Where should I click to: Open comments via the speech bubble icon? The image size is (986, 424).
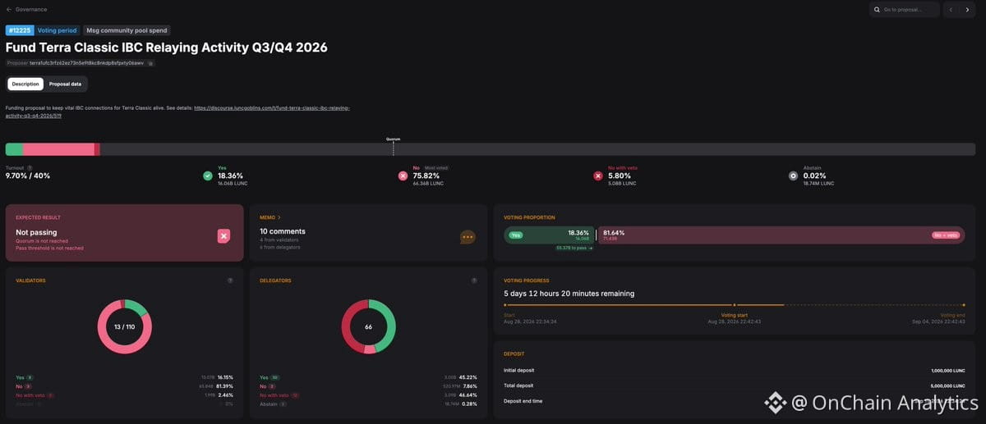pyautogui.click(x=468, y=237)
